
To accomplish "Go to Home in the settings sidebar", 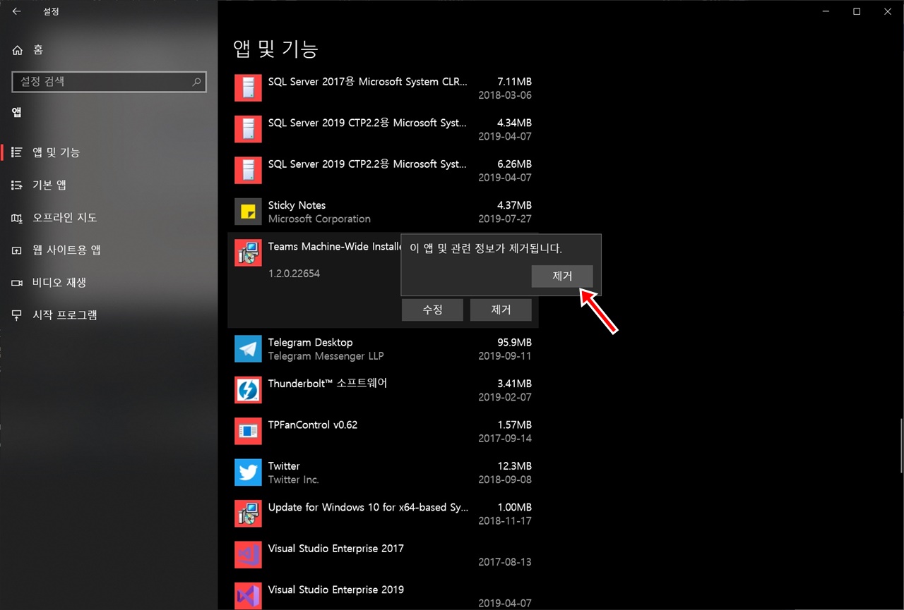I will (109, 50).
